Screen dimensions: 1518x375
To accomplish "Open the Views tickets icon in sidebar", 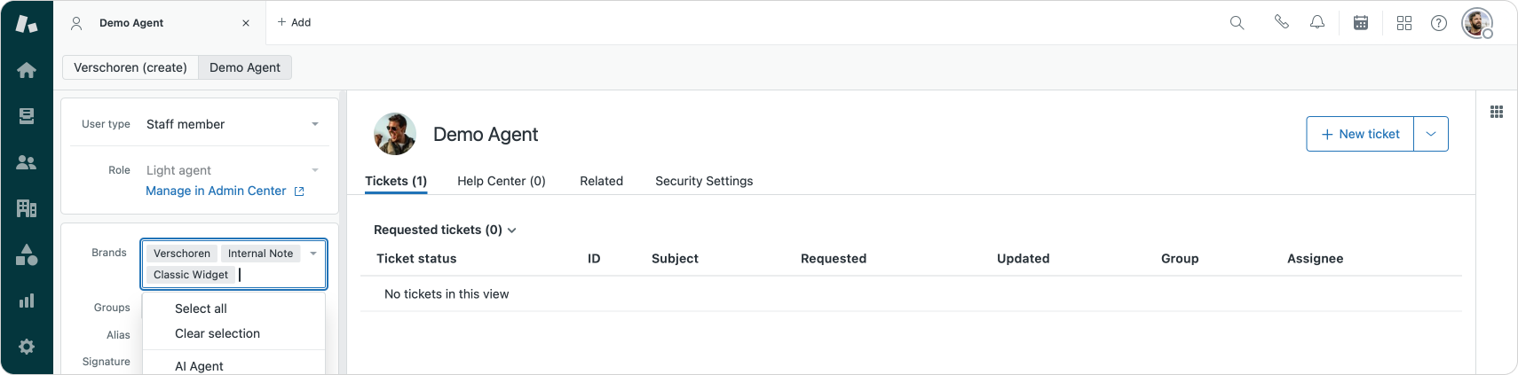I will (x=27, y=116).
